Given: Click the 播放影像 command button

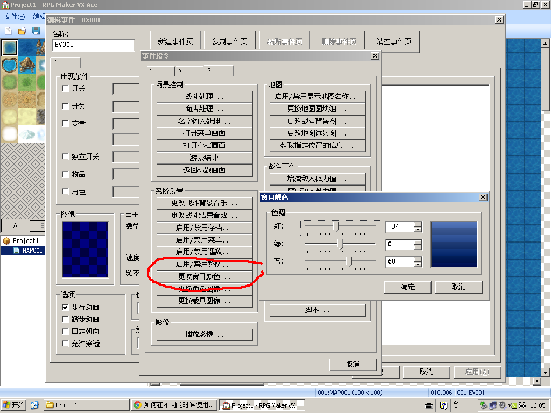Looking at the screenshot, I should (204, 334).
